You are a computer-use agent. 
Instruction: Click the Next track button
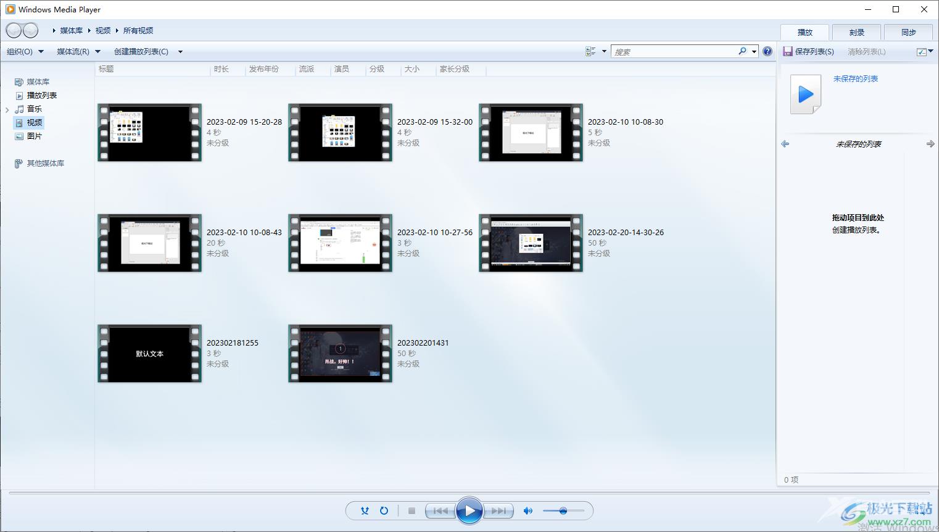coord(498,510)
